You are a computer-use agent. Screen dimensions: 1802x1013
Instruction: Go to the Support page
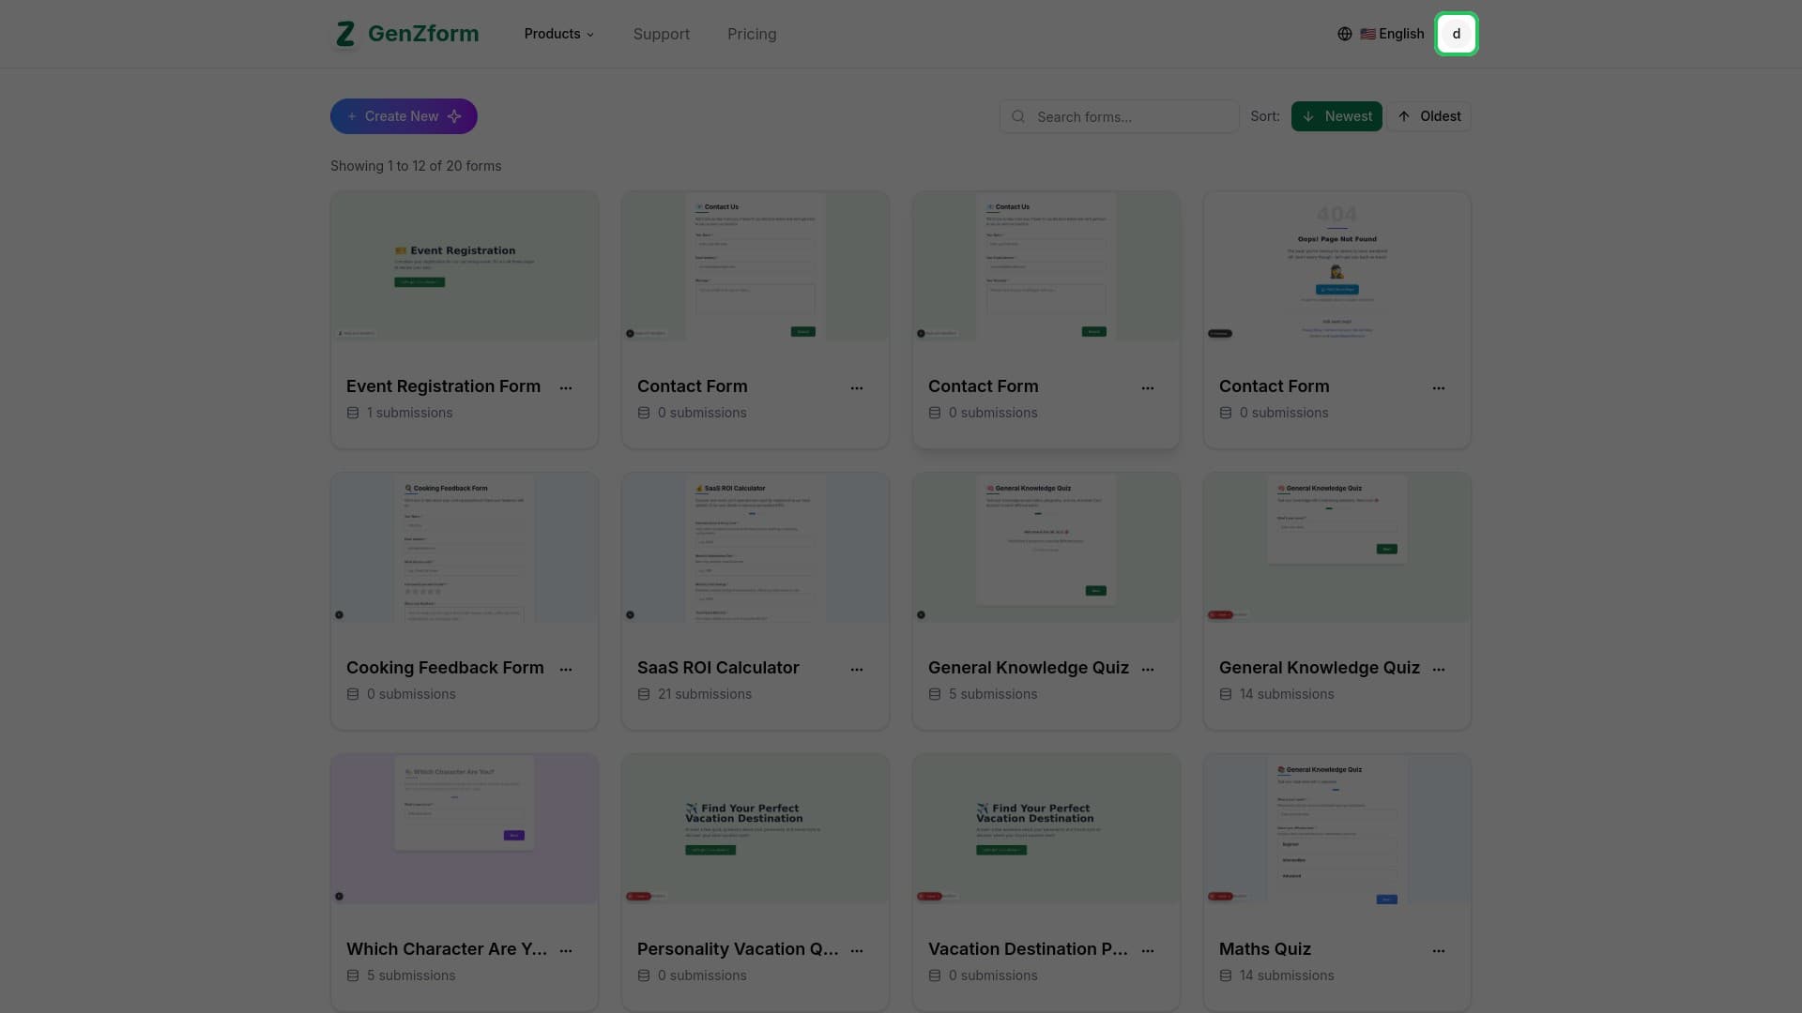661,34
